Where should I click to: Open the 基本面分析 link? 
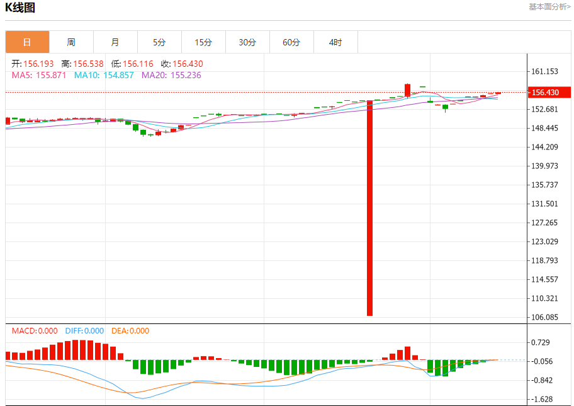coord(549,6)
